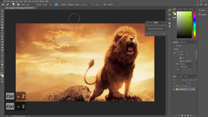Click the canvas width input field
Screen dimensions: 208x117
(182, 52)
